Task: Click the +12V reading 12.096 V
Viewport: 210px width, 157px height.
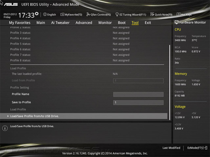Action: (179, 117)
